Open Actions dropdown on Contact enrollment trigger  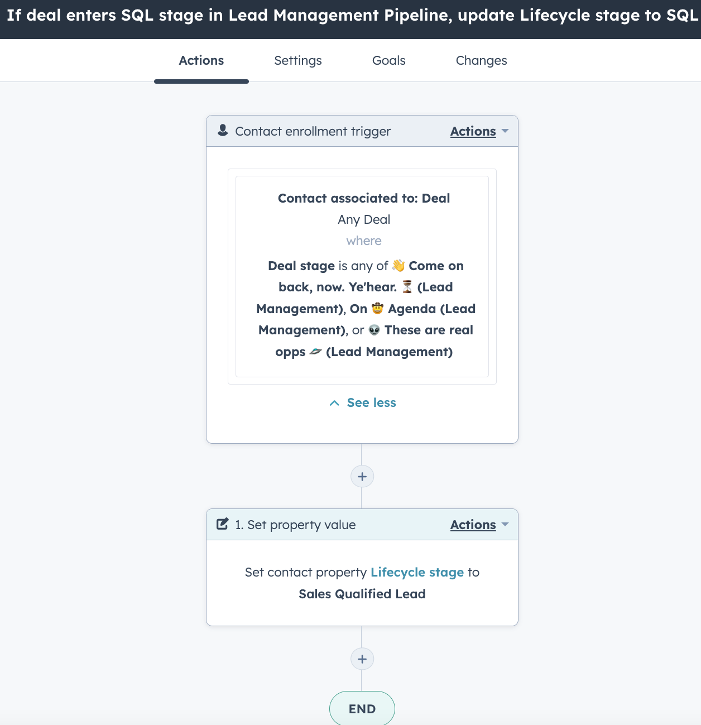pyautogui.click(x=479, y=131)
